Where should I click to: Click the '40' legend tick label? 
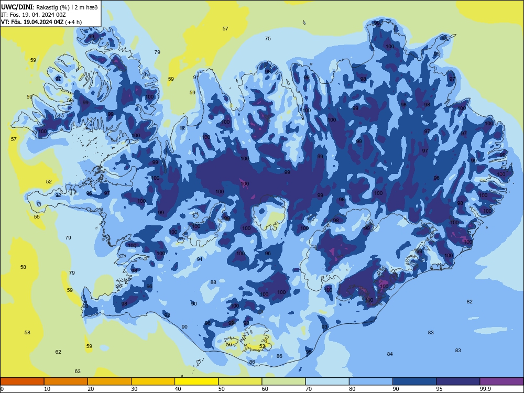(x=178, y=389)
